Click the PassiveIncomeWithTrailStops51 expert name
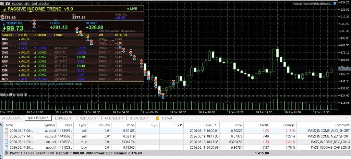Viewport: 351px width, 159px height. click(312, 3)
